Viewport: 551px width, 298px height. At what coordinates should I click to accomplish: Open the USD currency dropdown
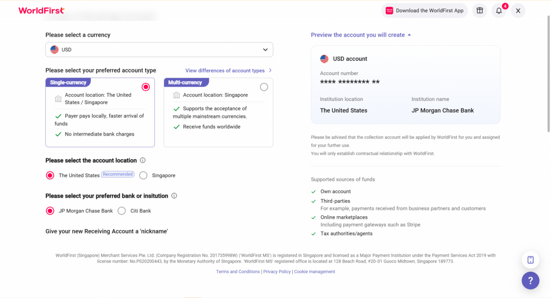159,49
